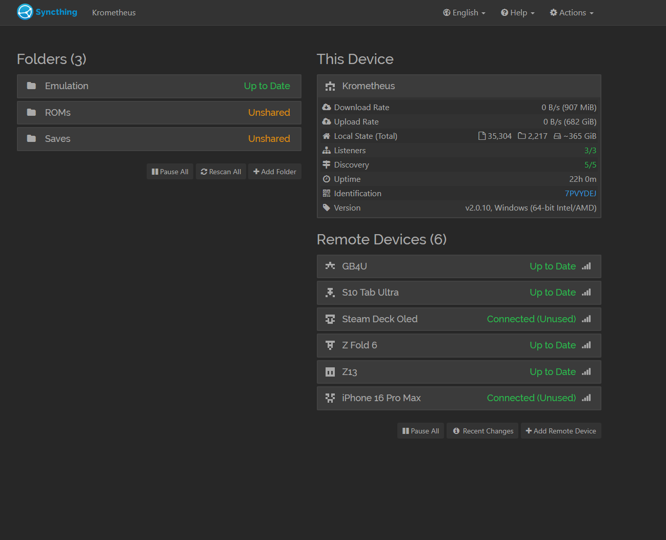The width and height of the screenshot is (666, 540).
Task: Click the Steam Deck Oled identicon
Action: [x=330, y=319]
